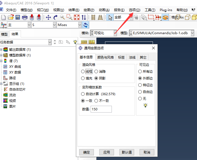Click the 流动 tree item
This screenshot has width=197, height=160.
coord(13,95)
